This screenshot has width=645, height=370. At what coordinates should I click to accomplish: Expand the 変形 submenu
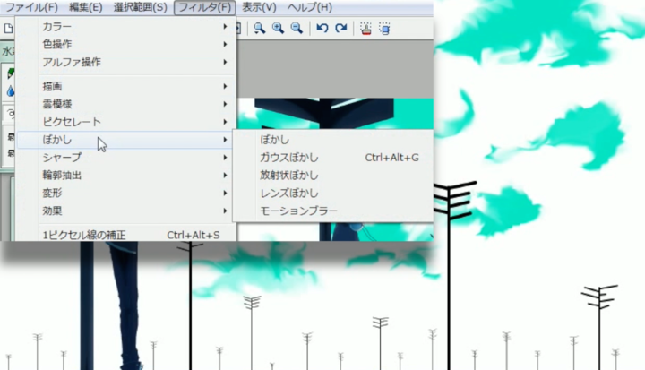[x=125, y=193]
